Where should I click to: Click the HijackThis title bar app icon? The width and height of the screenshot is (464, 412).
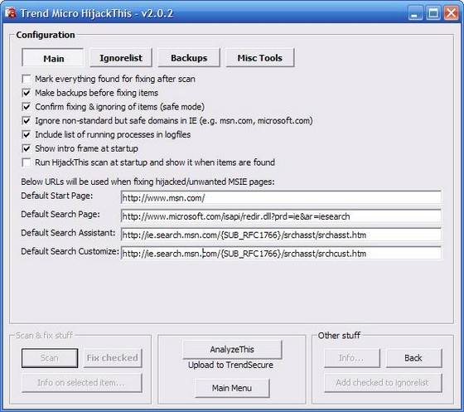point(10,13)
